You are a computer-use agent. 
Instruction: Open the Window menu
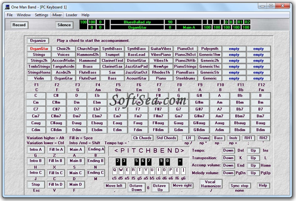coord(23,15)
